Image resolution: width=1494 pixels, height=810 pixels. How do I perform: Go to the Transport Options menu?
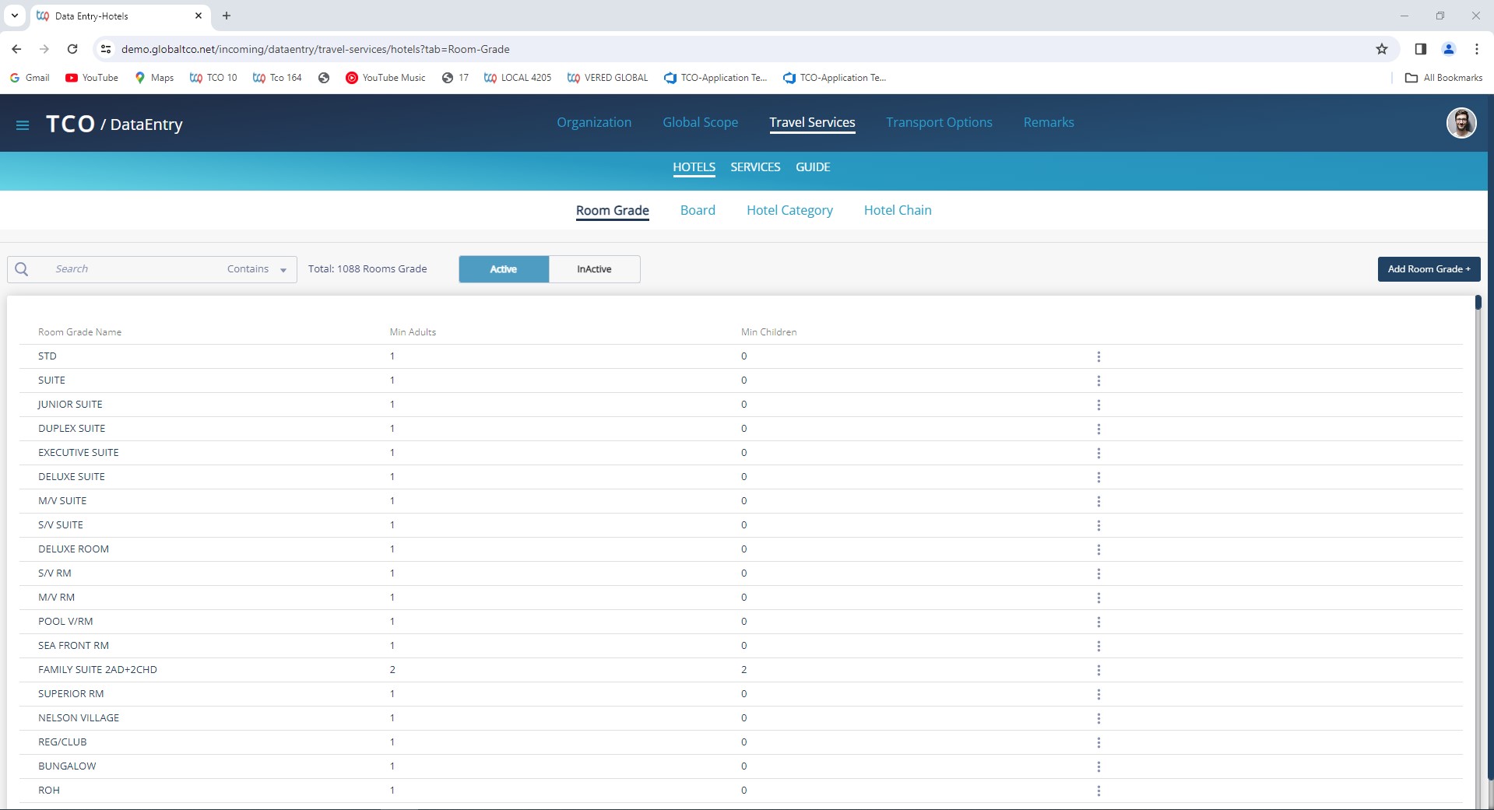939,122
